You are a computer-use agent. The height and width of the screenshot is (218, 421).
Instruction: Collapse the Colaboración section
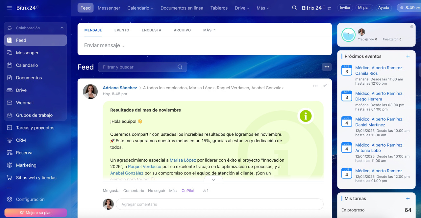[x=62, y=28]
